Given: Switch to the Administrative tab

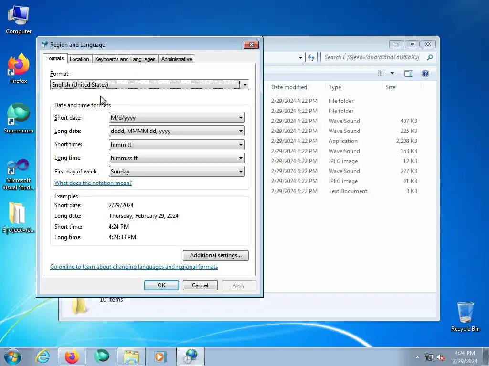Looking at the screenshot, I should 177,59.
